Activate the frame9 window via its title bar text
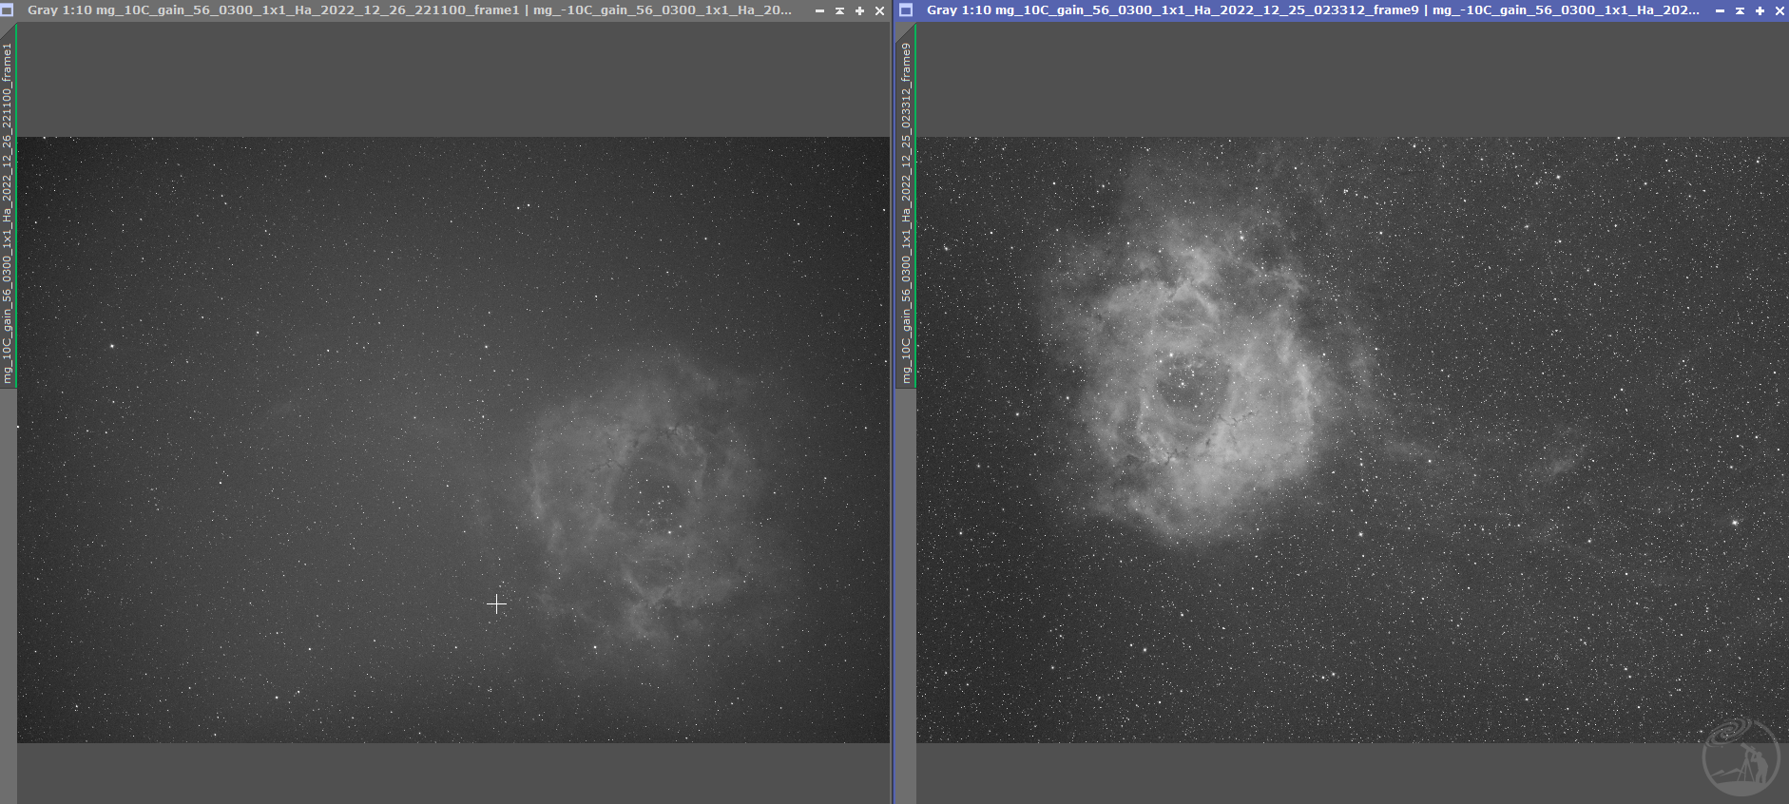 coord(1314,10)
